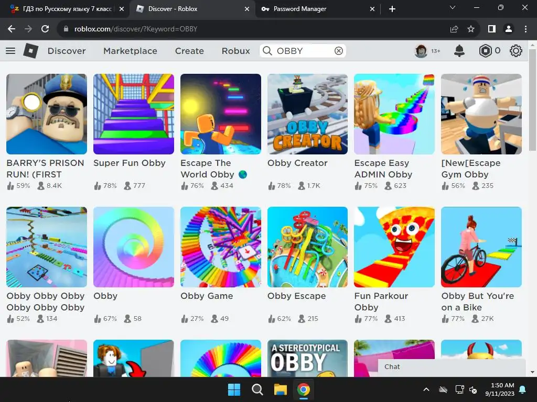
Task: Click the Obby Escape title link
Action: pyautogui.click(x=297, y=296)
